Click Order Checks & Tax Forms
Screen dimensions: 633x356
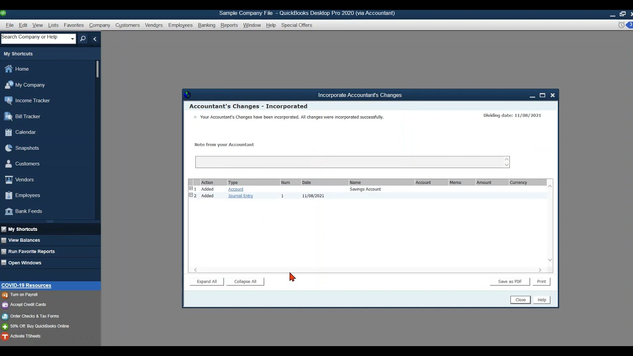pyautogui.click(x=34, y=316)
